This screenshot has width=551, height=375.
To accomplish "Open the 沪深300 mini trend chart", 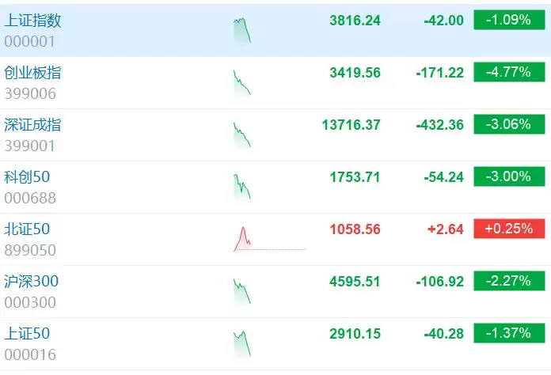I will 242,291.
